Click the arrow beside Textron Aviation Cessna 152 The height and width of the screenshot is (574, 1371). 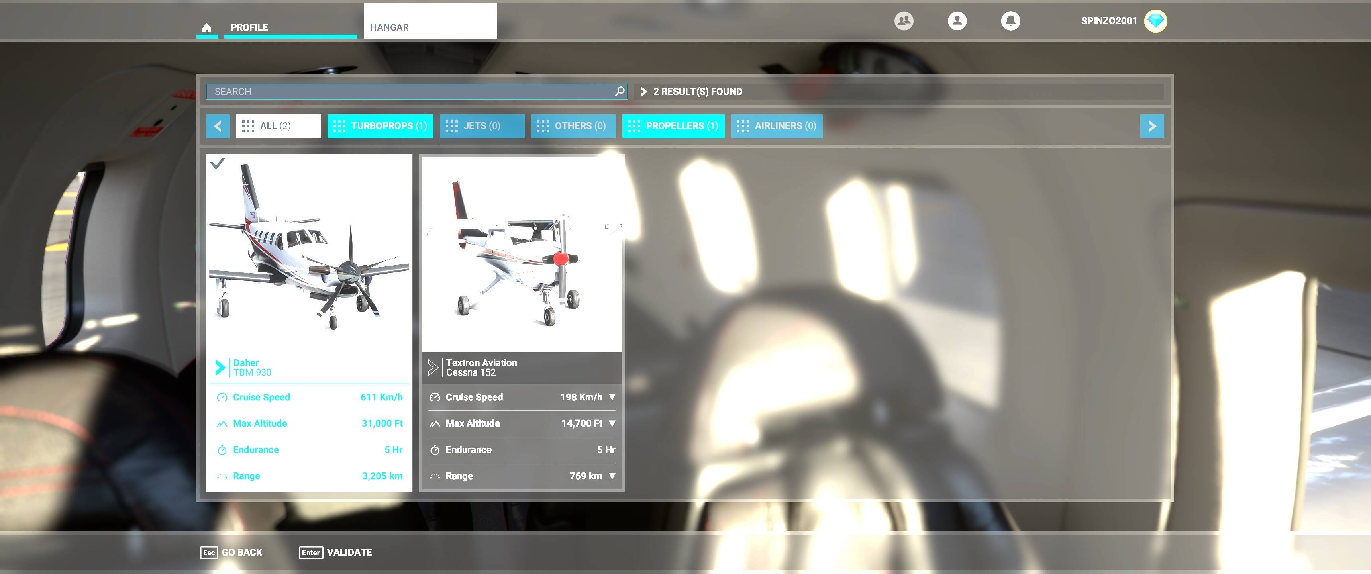(433, 368)
